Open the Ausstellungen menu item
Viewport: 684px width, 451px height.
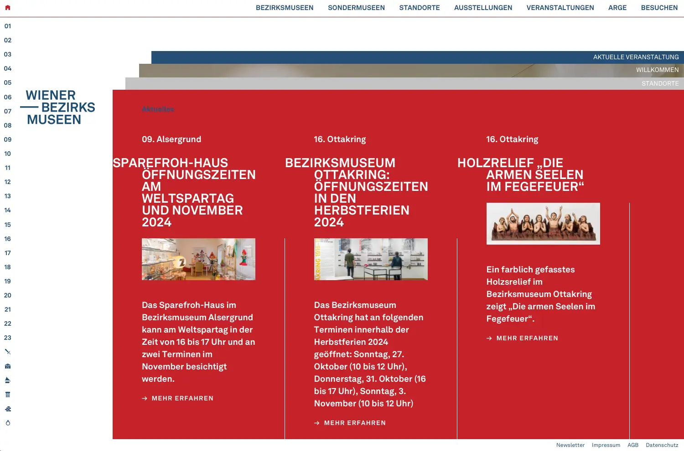pos(483,8)
